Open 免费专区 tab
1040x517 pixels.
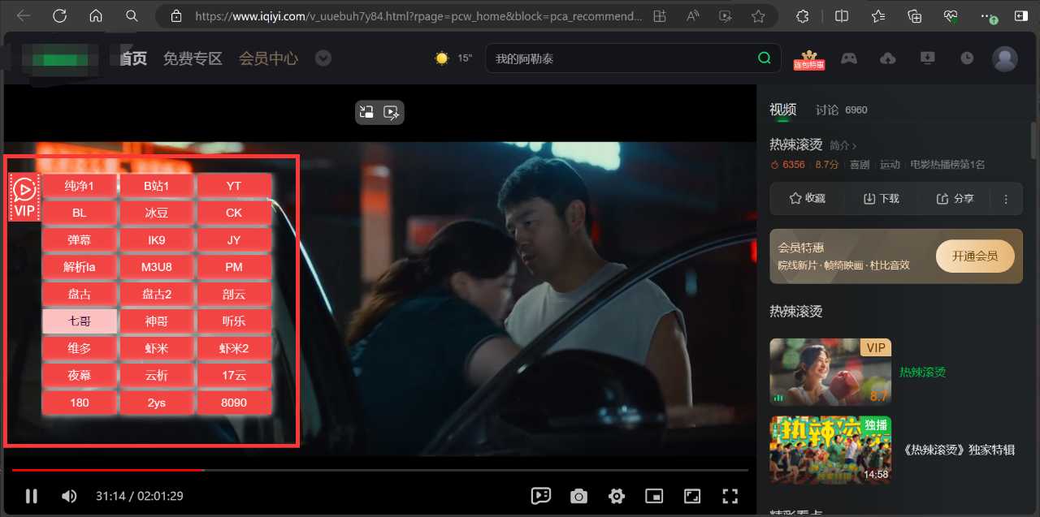[x=193, y=58]
